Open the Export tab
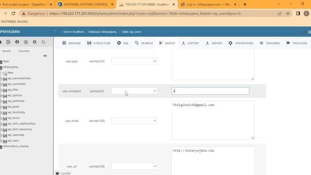The width and height of the screenshot is (311, 175). pyautogui.click(x=190, y=43)
